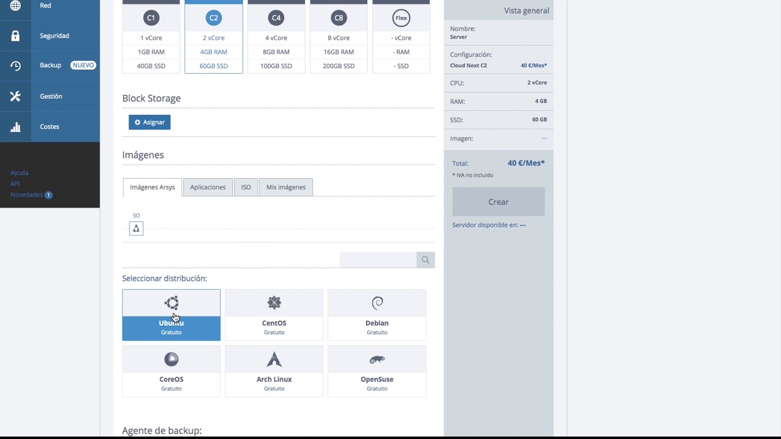Viewport: 781px width, 439px height.
Task: Choose the OpenSuse Gratuito distribution card
Action: point(377,371)
